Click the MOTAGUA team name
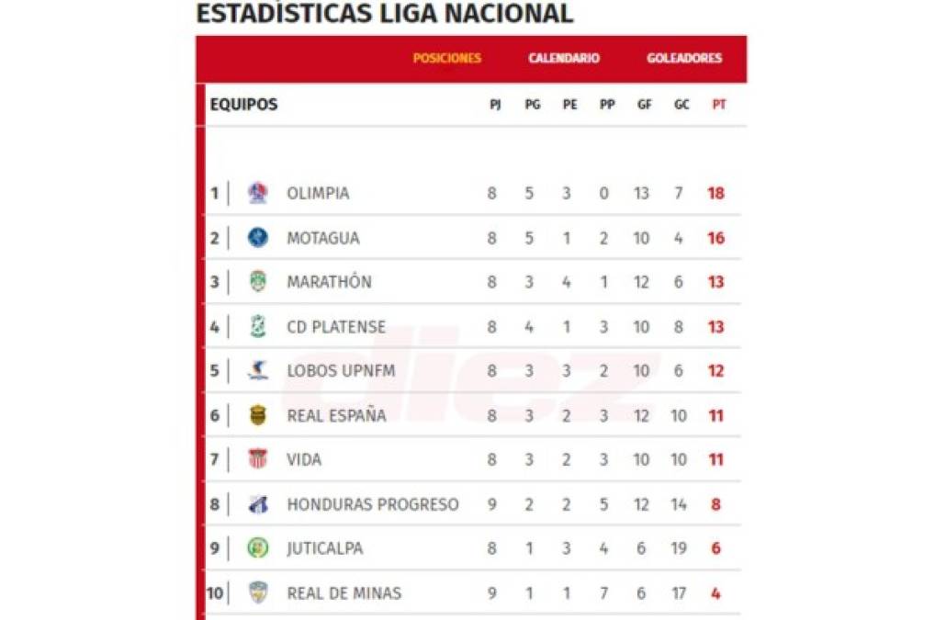This screenshot has height=620, width=935. point(323,237)
